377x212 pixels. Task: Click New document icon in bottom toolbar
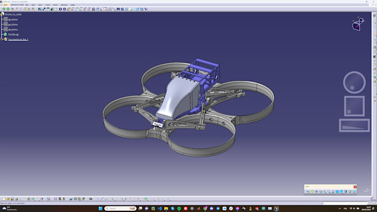pos(4,199)
